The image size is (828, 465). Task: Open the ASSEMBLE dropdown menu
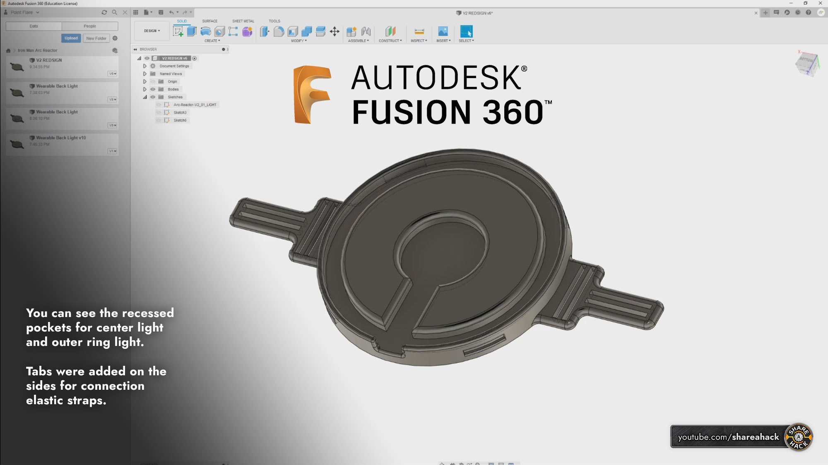click(358, 41)
